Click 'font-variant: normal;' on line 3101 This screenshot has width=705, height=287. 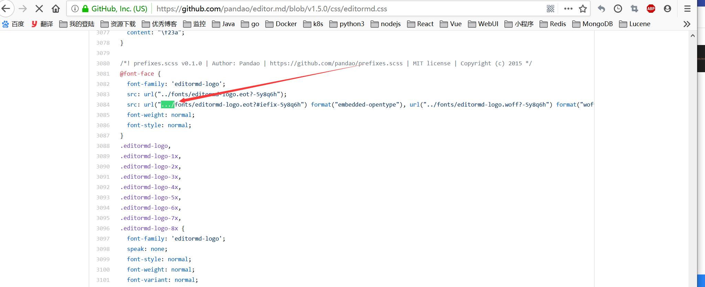(x=162, y=280)
